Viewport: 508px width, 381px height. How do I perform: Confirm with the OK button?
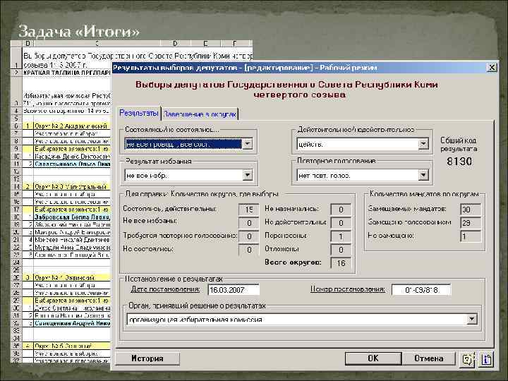(x=373, y=358)
